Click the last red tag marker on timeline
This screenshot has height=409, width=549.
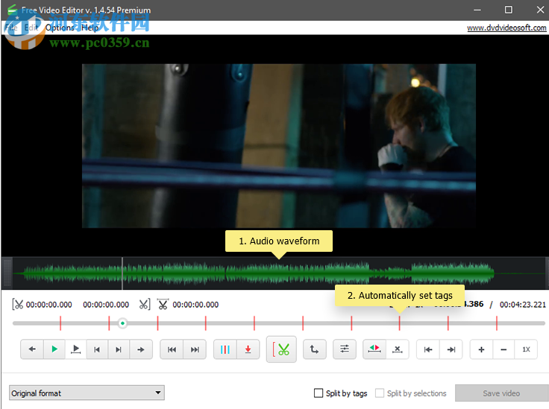[x=497, y=323]
